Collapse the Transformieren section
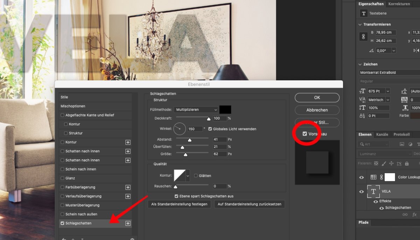The width and height of the screenshot is (420, 240). click(x=360, y=24)
